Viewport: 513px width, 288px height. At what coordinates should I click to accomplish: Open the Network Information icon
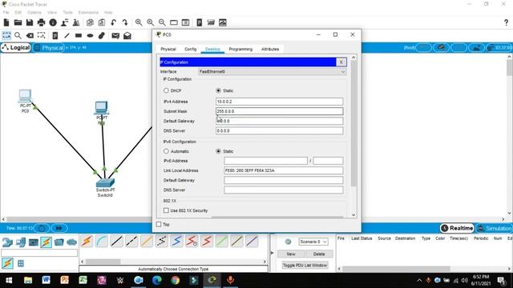[53, 22]
